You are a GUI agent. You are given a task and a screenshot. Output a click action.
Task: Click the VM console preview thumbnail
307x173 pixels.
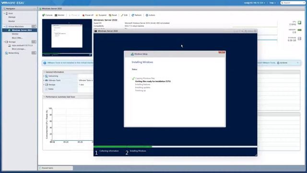[67, 37]
